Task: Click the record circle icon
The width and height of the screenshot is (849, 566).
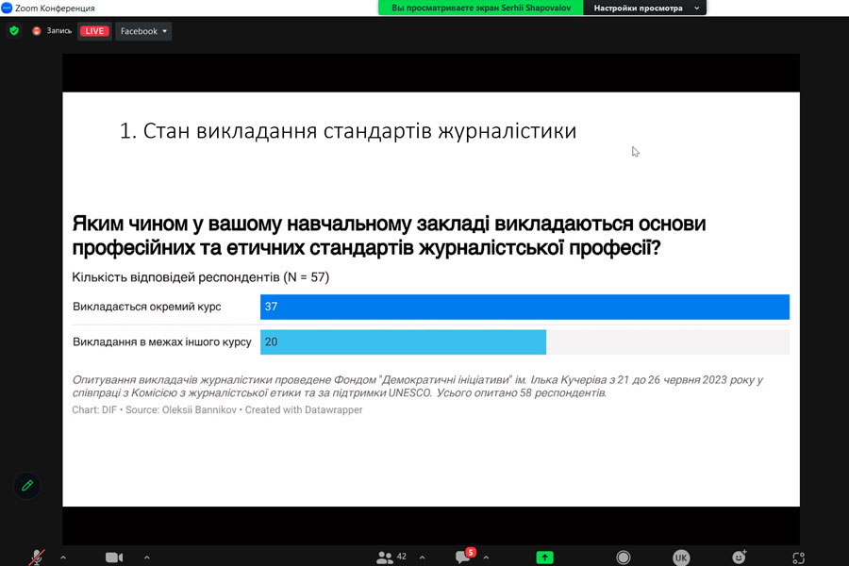Action: 624,557
